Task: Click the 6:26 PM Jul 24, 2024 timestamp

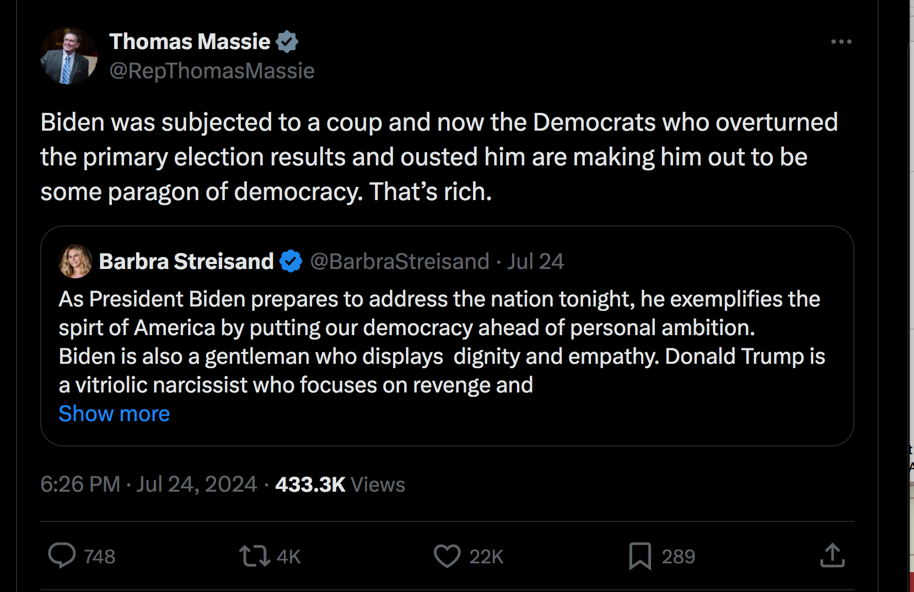Action: [x=148, y=485]
